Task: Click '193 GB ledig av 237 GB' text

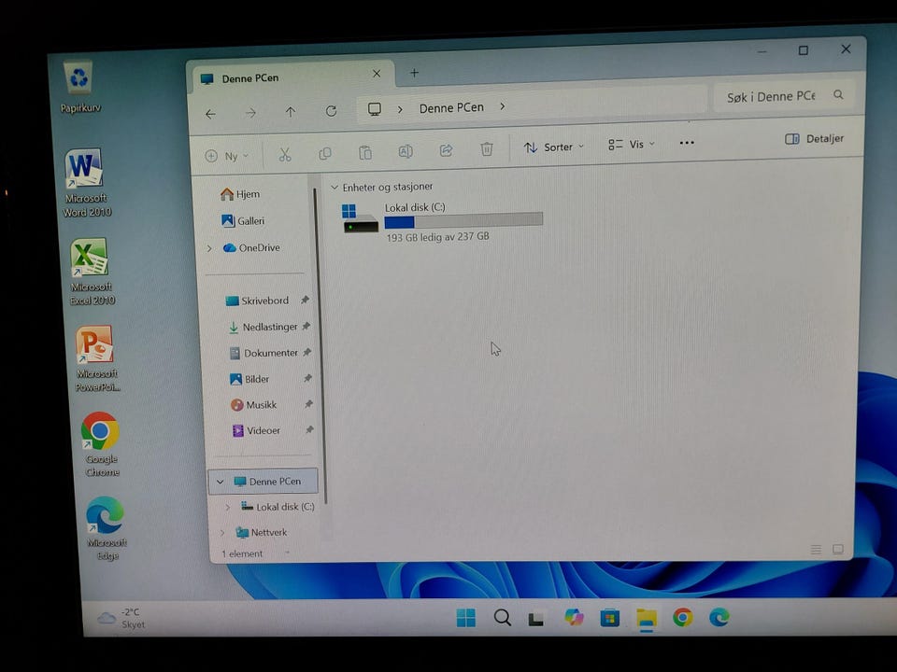Action: (x=437, y=236)
